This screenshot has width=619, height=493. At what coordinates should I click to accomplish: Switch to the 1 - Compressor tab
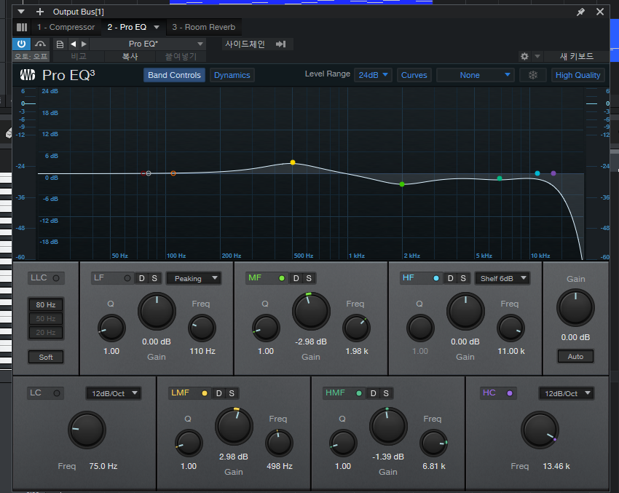[66, 27]
